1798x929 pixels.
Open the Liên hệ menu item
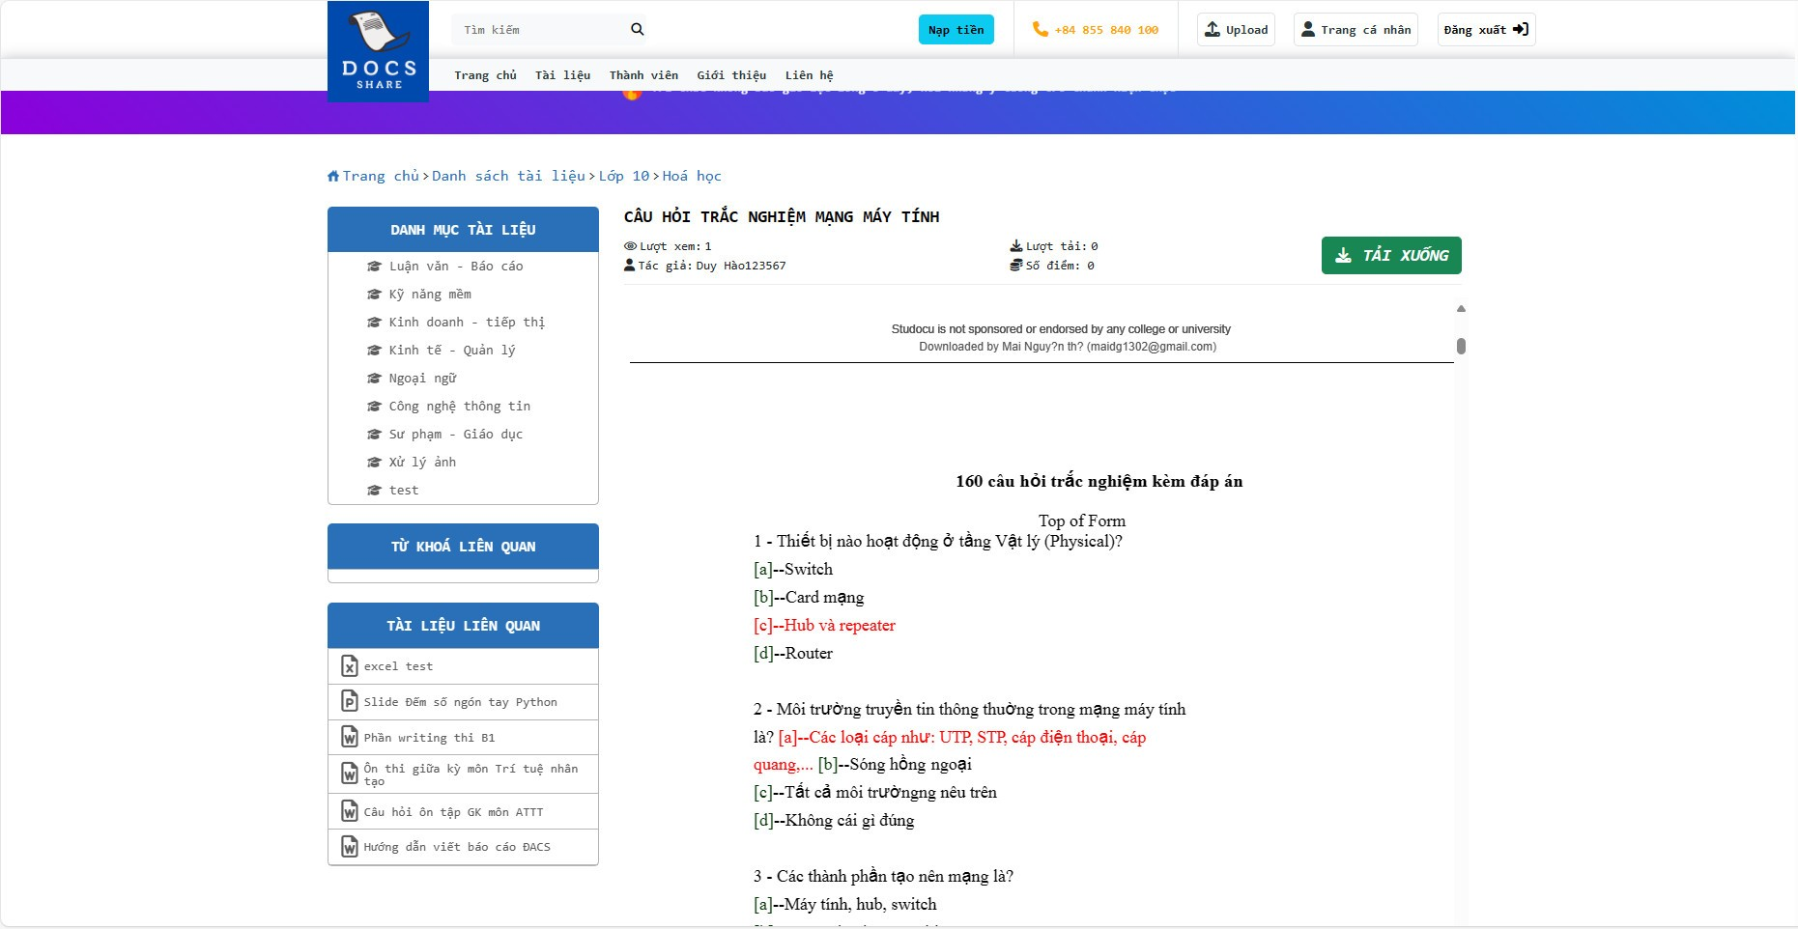pos(809,75)
